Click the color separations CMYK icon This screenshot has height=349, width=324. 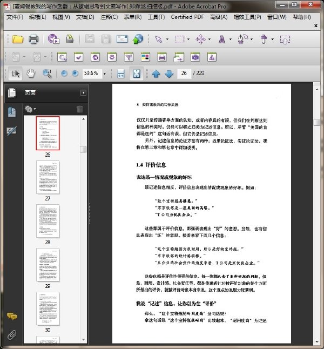tap(145, 57)
